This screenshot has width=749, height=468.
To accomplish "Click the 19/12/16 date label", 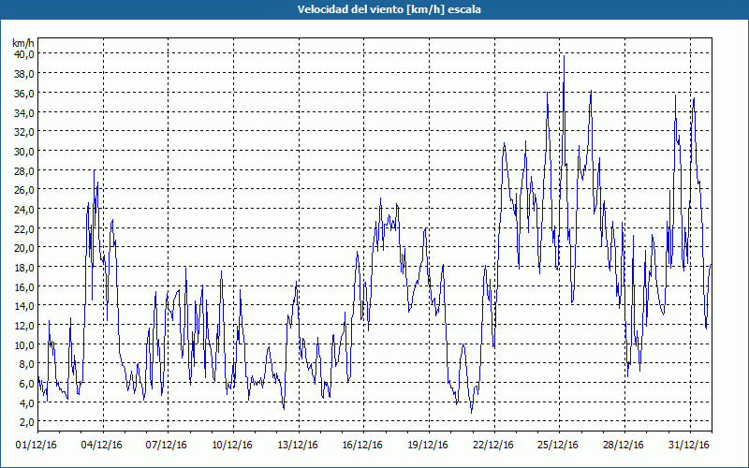I will tap(429, 445).
